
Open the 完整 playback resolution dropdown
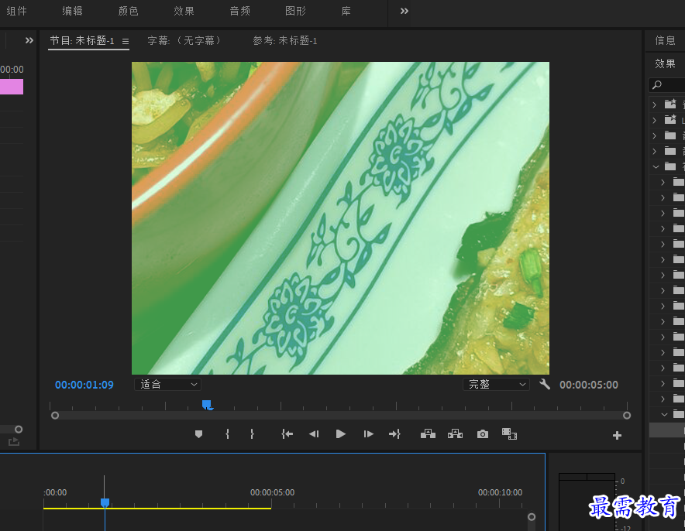click(x=496, y=385)
